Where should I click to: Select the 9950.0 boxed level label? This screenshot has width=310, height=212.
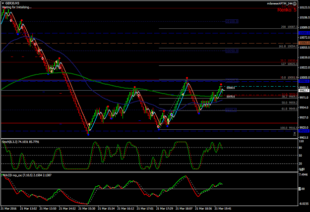point(231,110)
